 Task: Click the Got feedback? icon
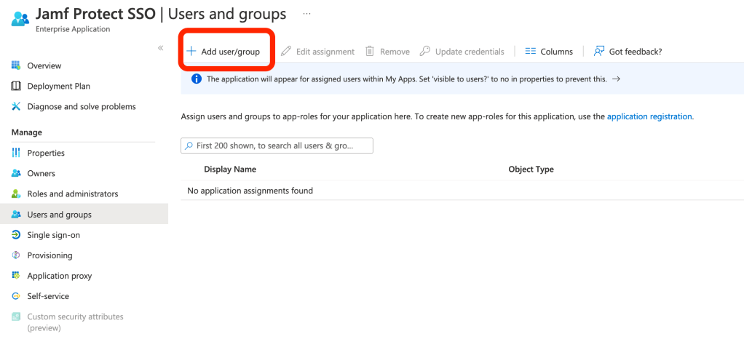tap(599, 52)
